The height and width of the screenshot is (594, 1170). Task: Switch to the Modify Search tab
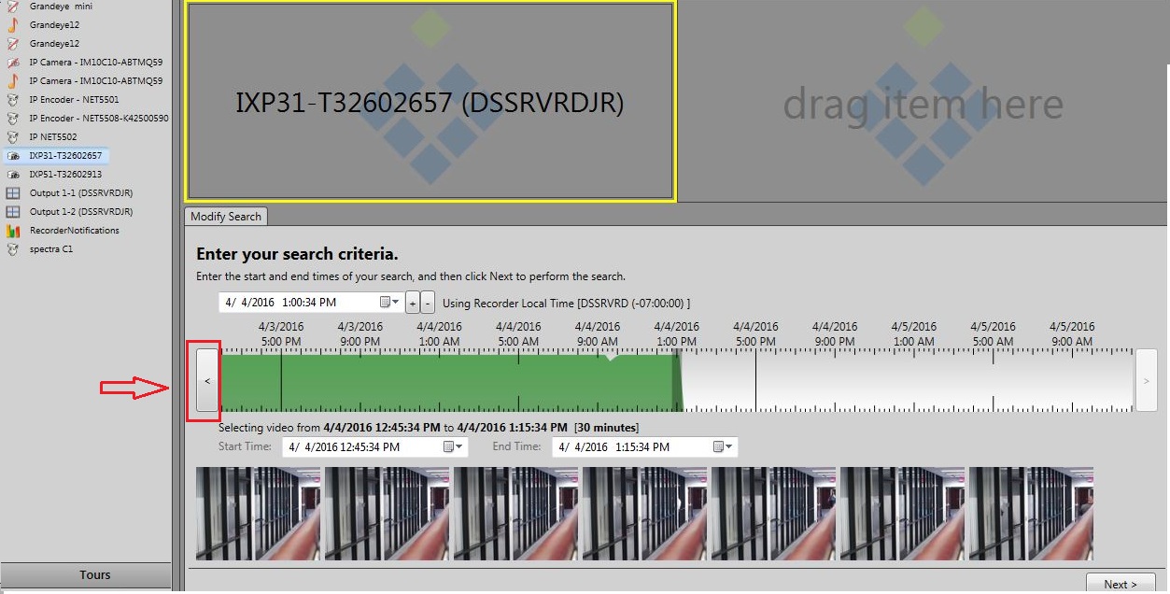[226, 217]
